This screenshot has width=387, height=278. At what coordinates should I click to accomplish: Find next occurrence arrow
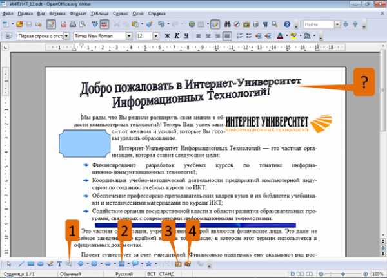click(x=346, y=24)
